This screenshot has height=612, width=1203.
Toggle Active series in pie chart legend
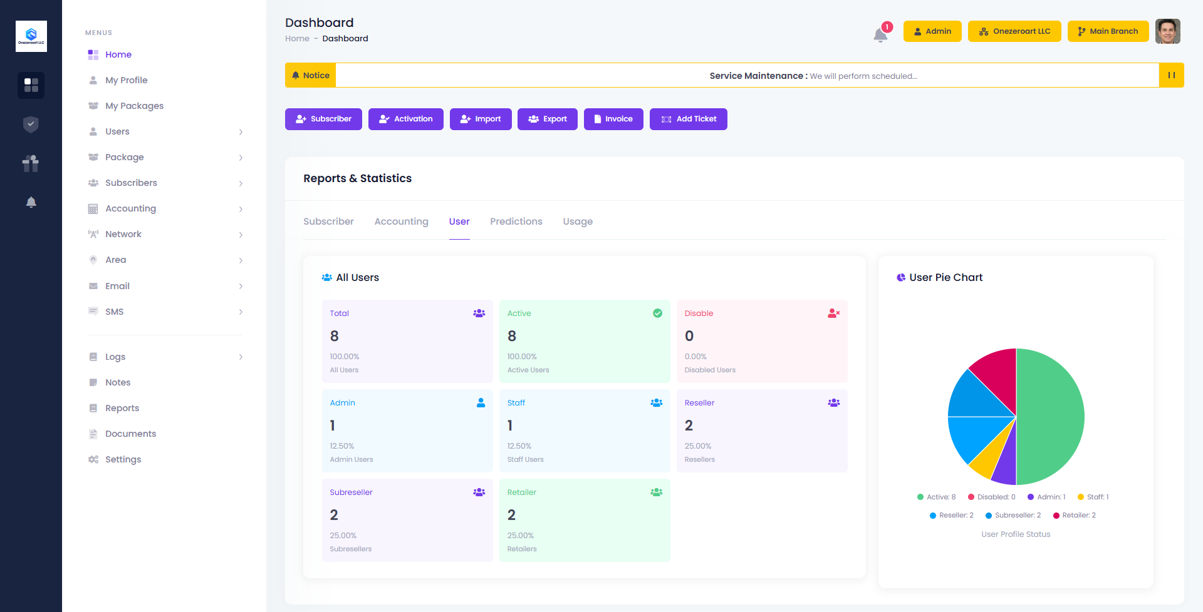coord(936,497)
